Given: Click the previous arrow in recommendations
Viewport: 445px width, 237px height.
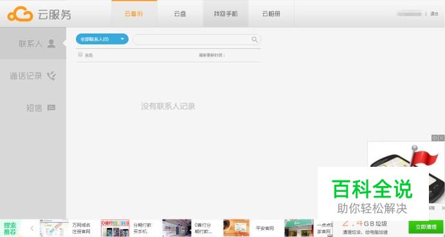Looking at the screenshot, I should (32, 228).
